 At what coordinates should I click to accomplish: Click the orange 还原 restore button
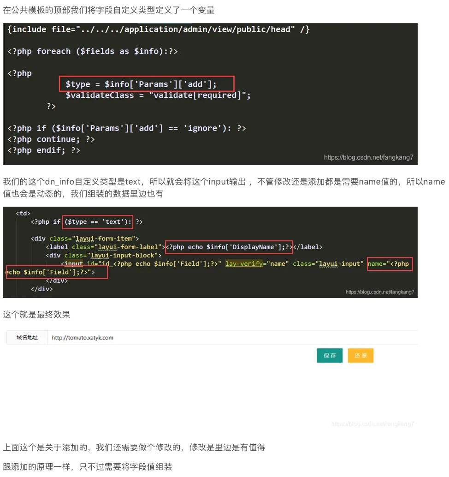(360, 355)
